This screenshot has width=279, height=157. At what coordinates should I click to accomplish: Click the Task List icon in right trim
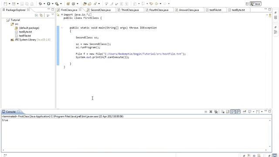276,17
